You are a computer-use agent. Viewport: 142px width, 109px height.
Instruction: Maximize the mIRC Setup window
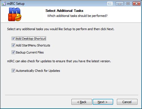coord(128,4)
